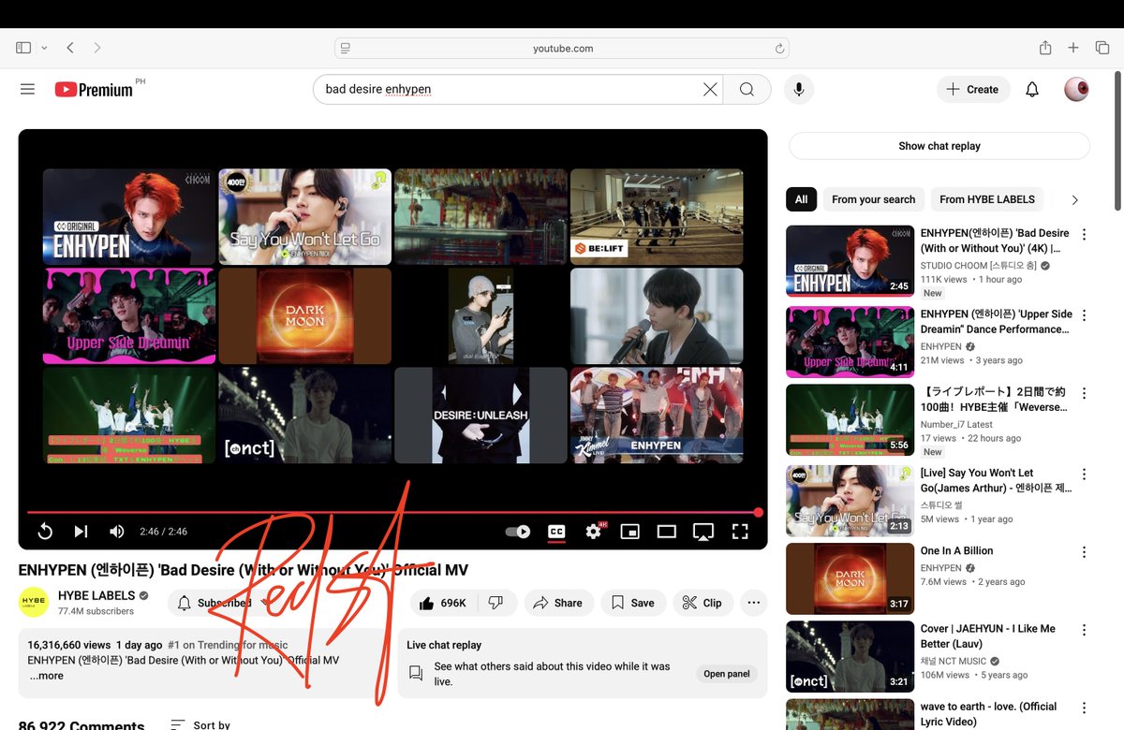The width and height of the screenshot is (1124, 730).
Task: Open AirPlay casting icon
Action: 703,532
